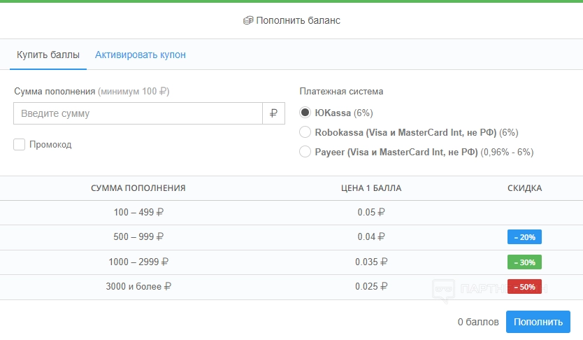Image resolution: width=583 pixels, height=340 pixels.
Task: Click the red −50% discount badge
Action: (x=524, y=287)
